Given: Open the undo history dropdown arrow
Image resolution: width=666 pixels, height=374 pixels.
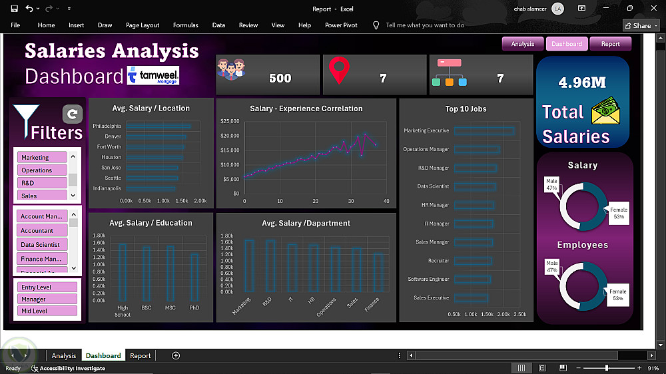Looking at the screenshot, I should click(38, 9).
